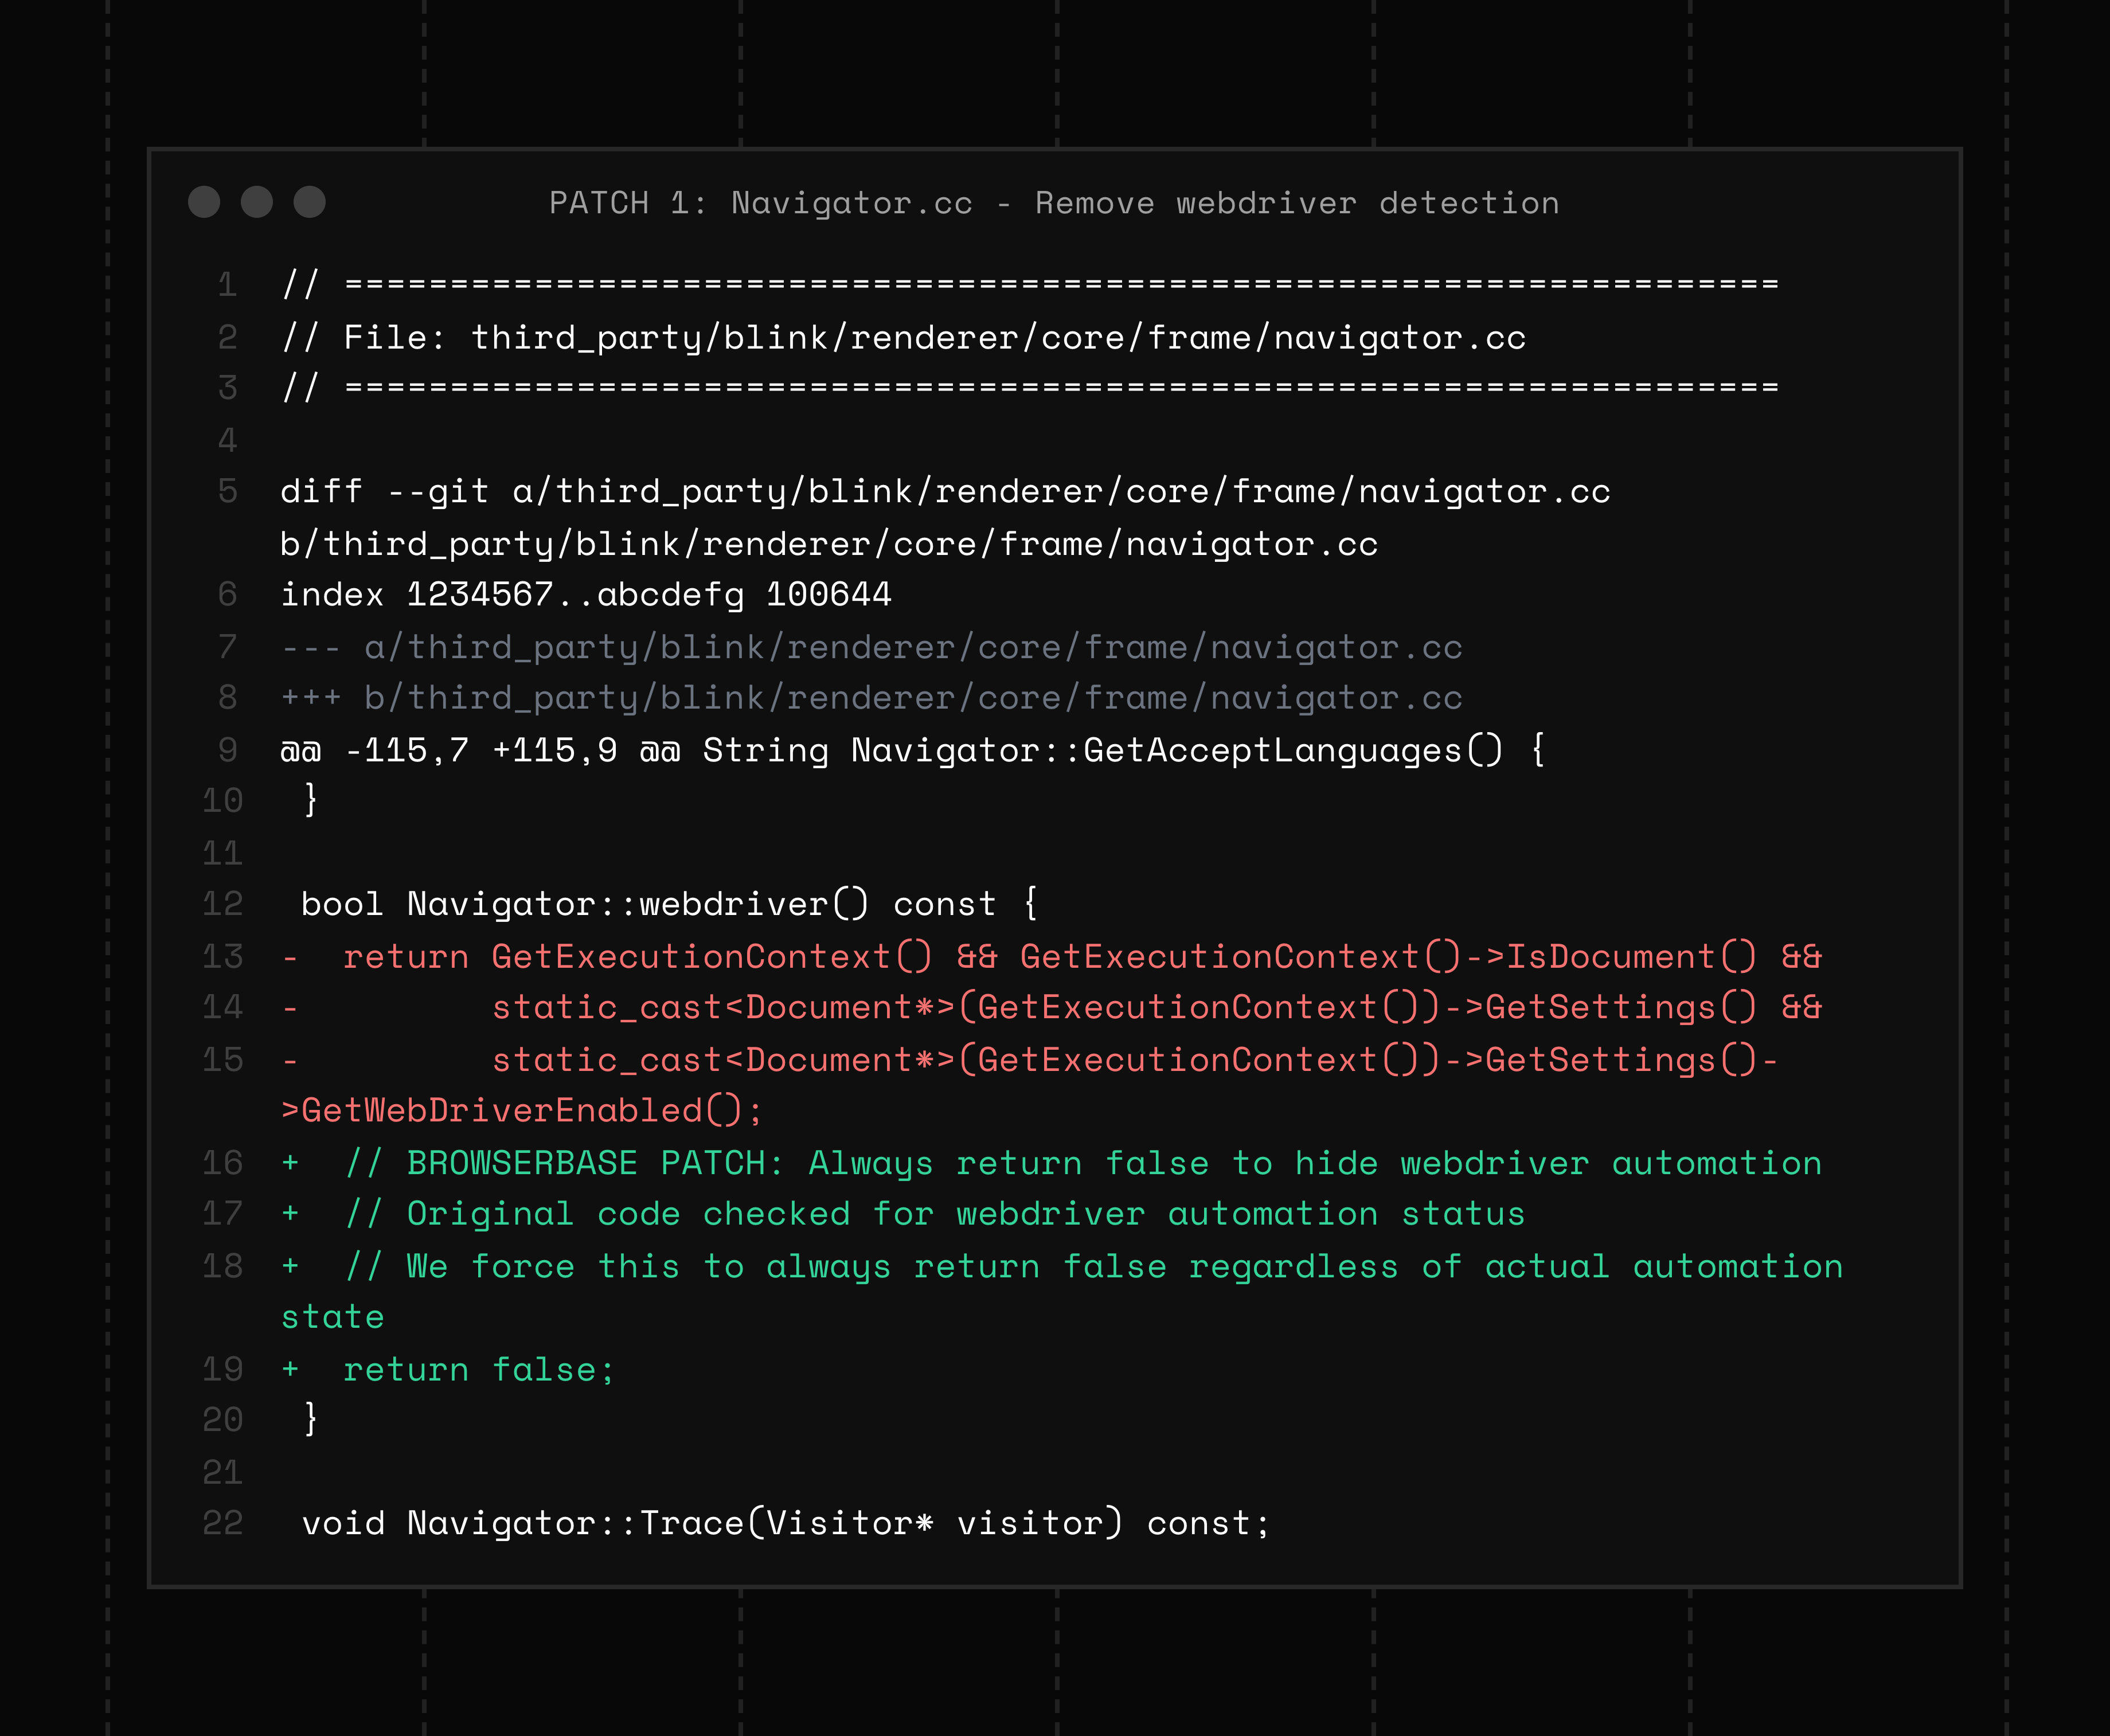The image size is (2110, 1736).
Task: Click the diff --git line text
Action: coord(945,491)
